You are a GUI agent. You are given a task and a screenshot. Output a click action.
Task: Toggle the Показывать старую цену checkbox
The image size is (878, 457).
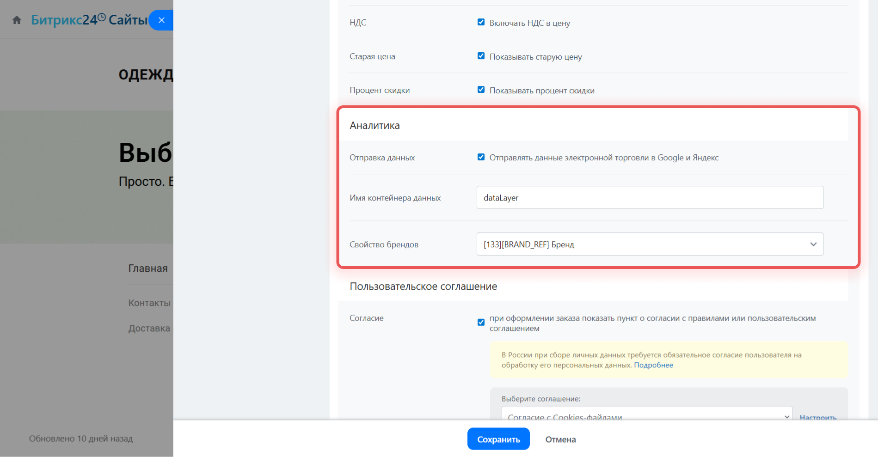481,56
